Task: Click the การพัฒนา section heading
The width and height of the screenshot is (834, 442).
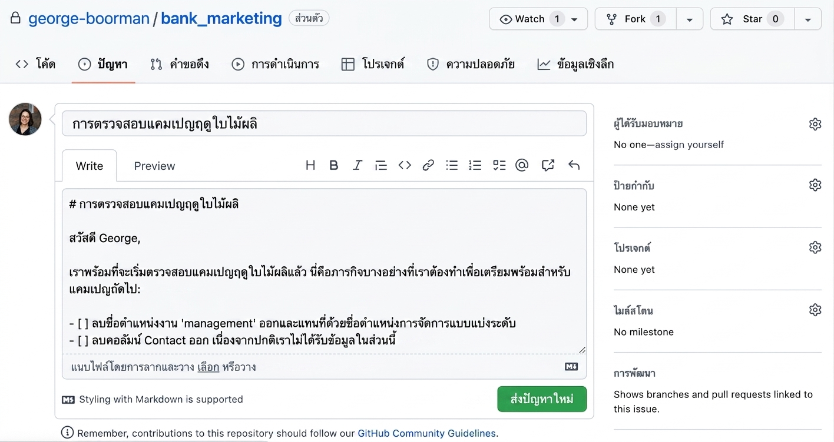Action: 634,373
